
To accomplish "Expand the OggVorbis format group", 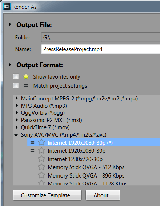I will 17,113.
